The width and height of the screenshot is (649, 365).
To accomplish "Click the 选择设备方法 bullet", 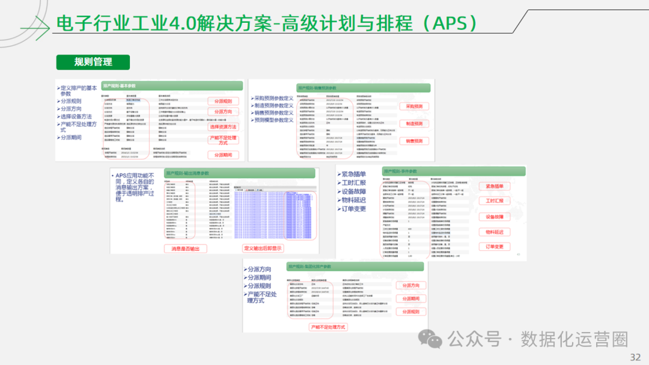I will 74,116.
